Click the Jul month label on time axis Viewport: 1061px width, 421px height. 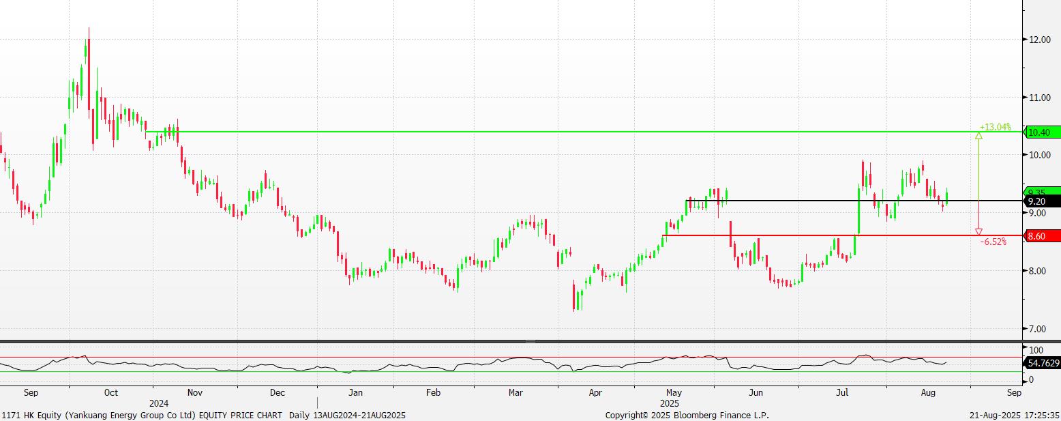pyautogui.click(x=843, y=393)
